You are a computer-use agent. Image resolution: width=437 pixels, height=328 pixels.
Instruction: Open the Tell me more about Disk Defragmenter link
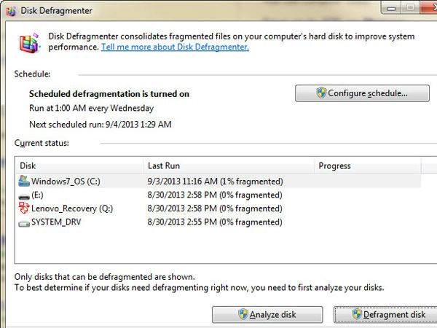pos(175,47)
